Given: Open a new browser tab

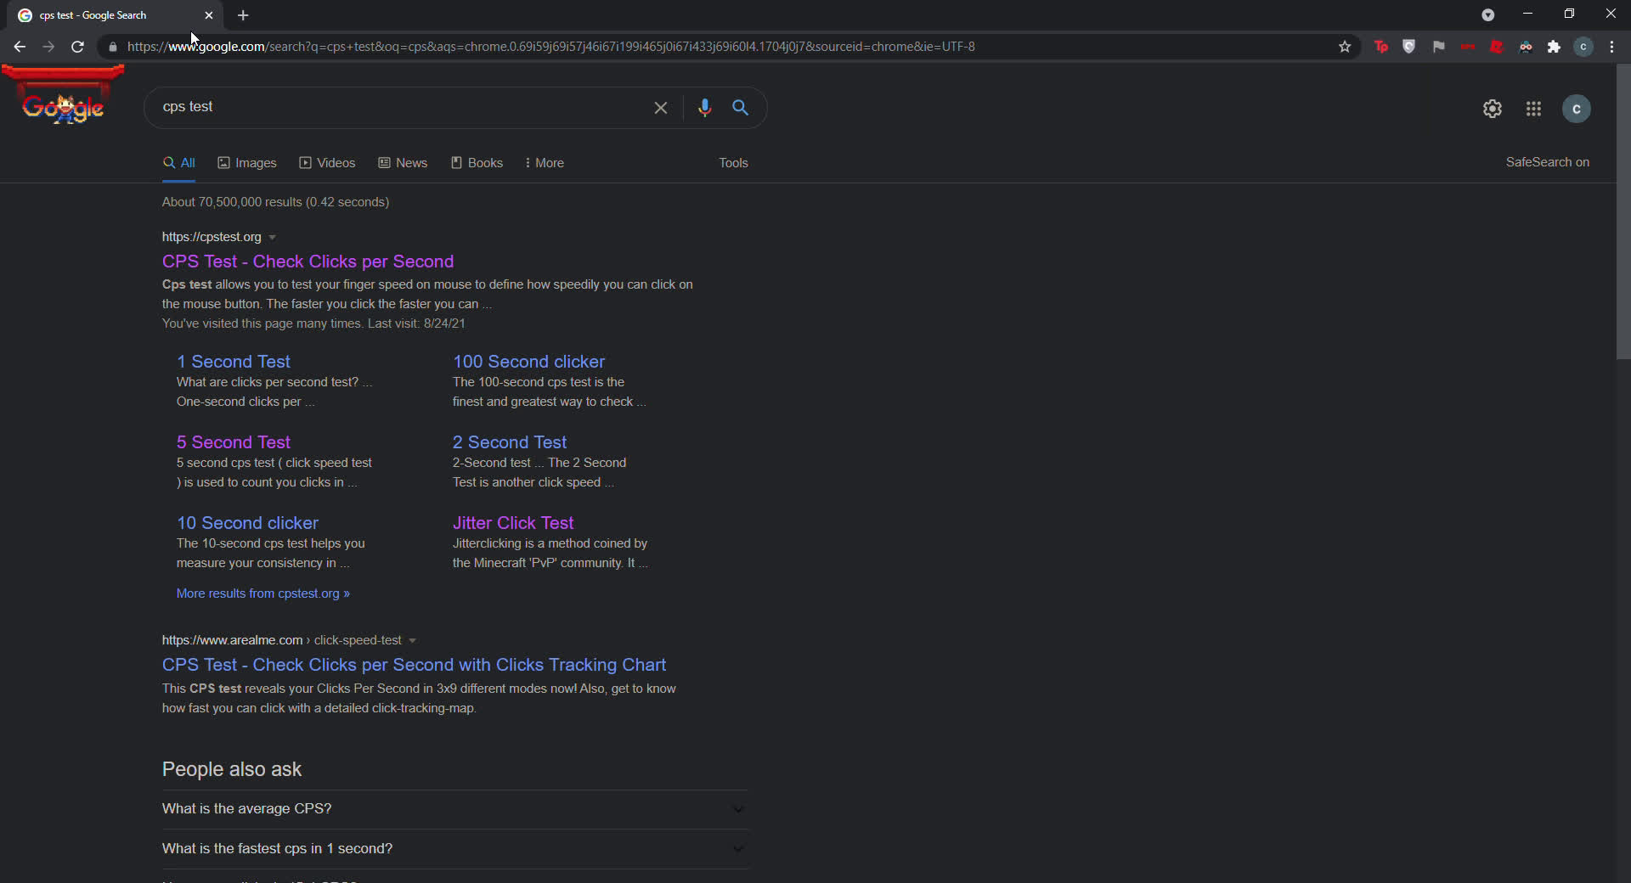Looking at the screenshot, I should (243, 15).
